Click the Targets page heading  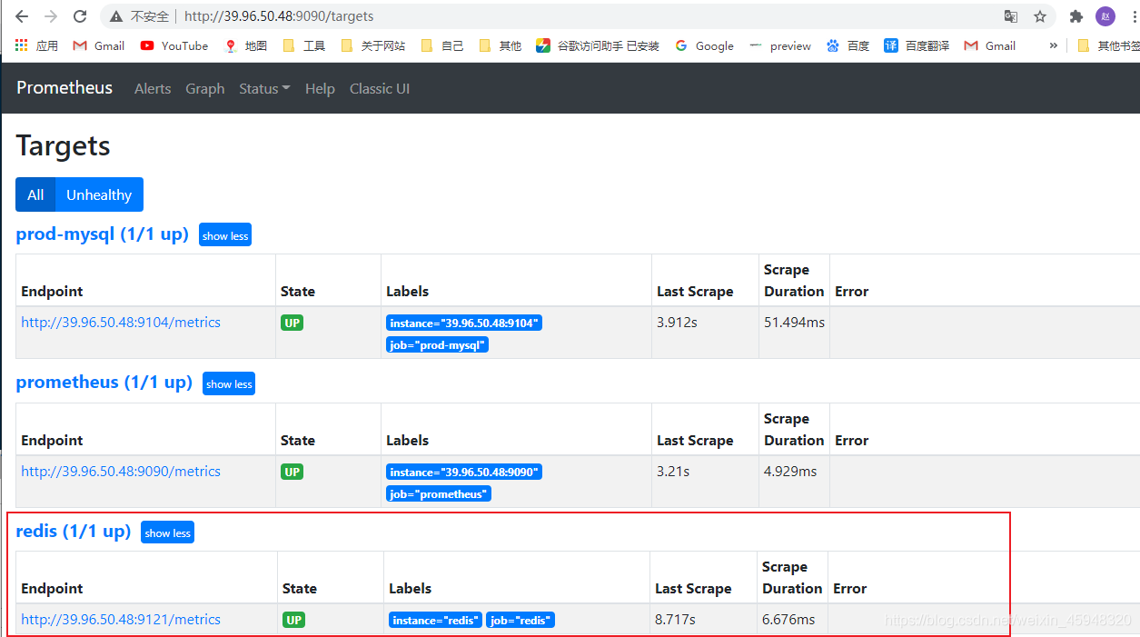tap(63, 146)
